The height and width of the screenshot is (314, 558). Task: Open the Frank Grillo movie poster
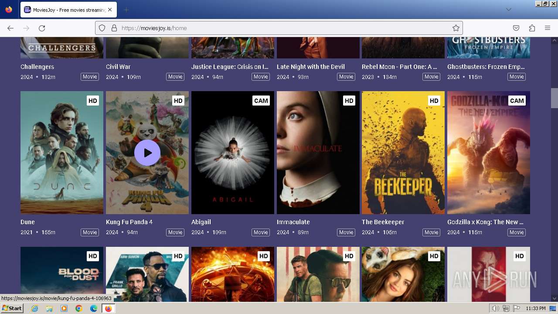point(147,274)
